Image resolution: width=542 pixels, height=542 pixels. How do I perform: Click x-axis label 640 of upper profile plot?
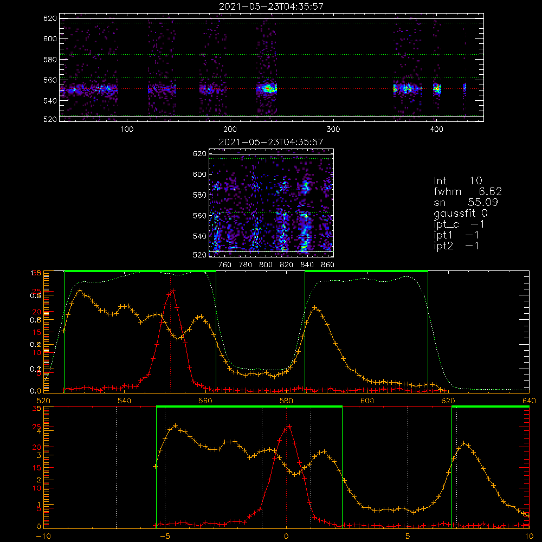point(529,401)
